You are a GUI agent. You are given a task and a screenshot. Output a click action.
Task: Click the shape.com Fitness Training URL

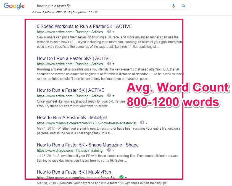pyautogui.click(x=70, y=150)
